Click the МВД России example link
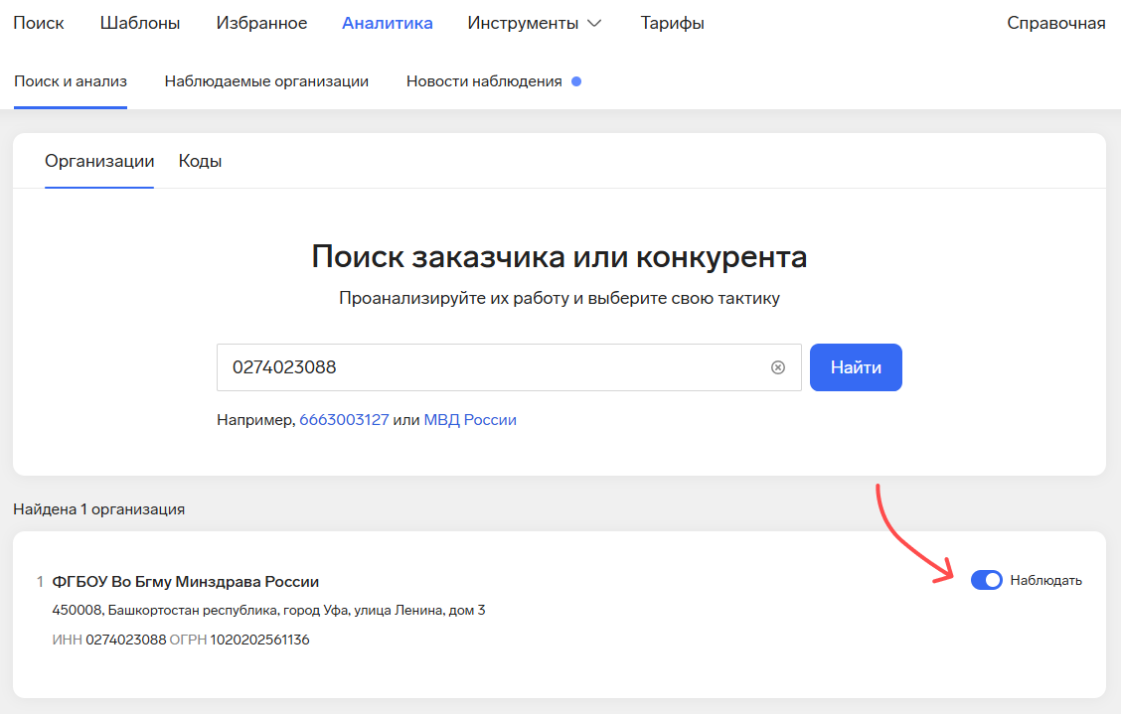This screenshot has height=714, width=1121. pyautogui.click(x=470, y=420)
